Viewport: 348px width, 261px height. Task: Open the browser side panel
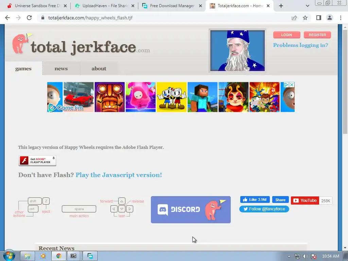[x=319, y=18]
